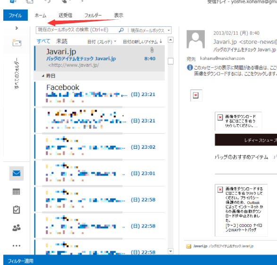Image resolution: width=277 pixels, height=265 pixels.
Task: Click the 画像をダウンロード image placeholder
Action: pos(238,121)
